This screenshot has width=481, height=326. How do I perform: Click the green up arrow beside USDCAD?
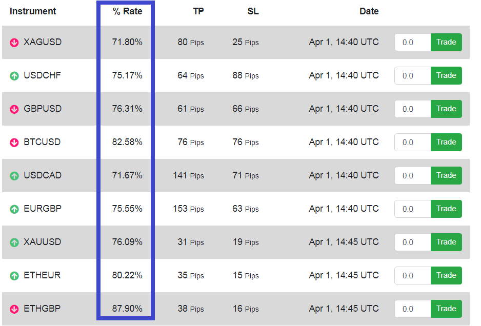(14, 176)
